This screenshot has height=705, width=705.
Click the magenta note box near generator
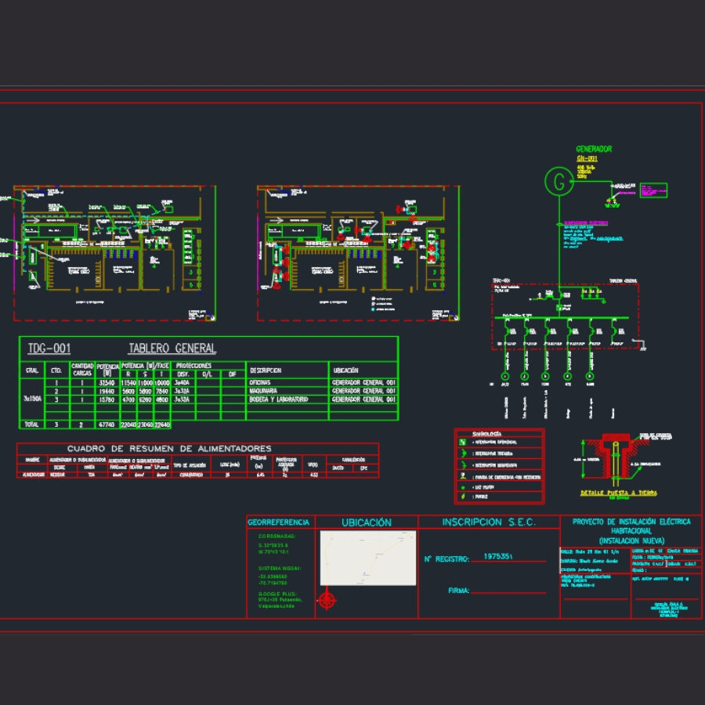pos(653,190)
